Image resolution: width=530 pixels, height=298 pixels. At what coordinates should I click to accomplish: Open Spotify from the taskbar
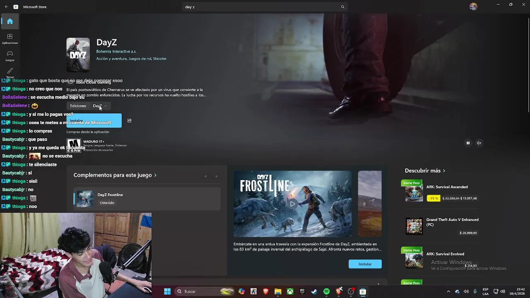326,291
